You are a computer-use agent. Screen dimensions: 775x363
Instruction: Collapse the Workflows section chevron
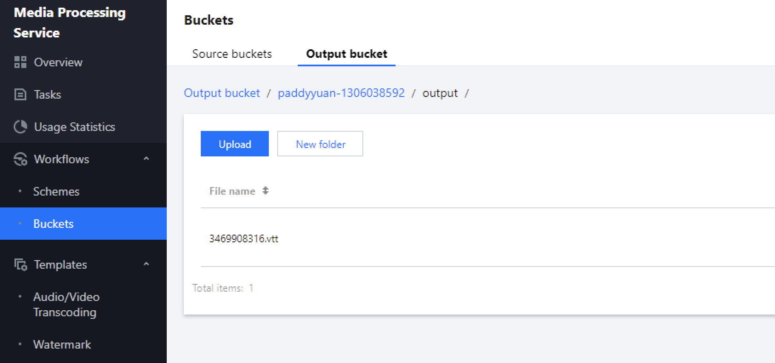coord(146,159)
